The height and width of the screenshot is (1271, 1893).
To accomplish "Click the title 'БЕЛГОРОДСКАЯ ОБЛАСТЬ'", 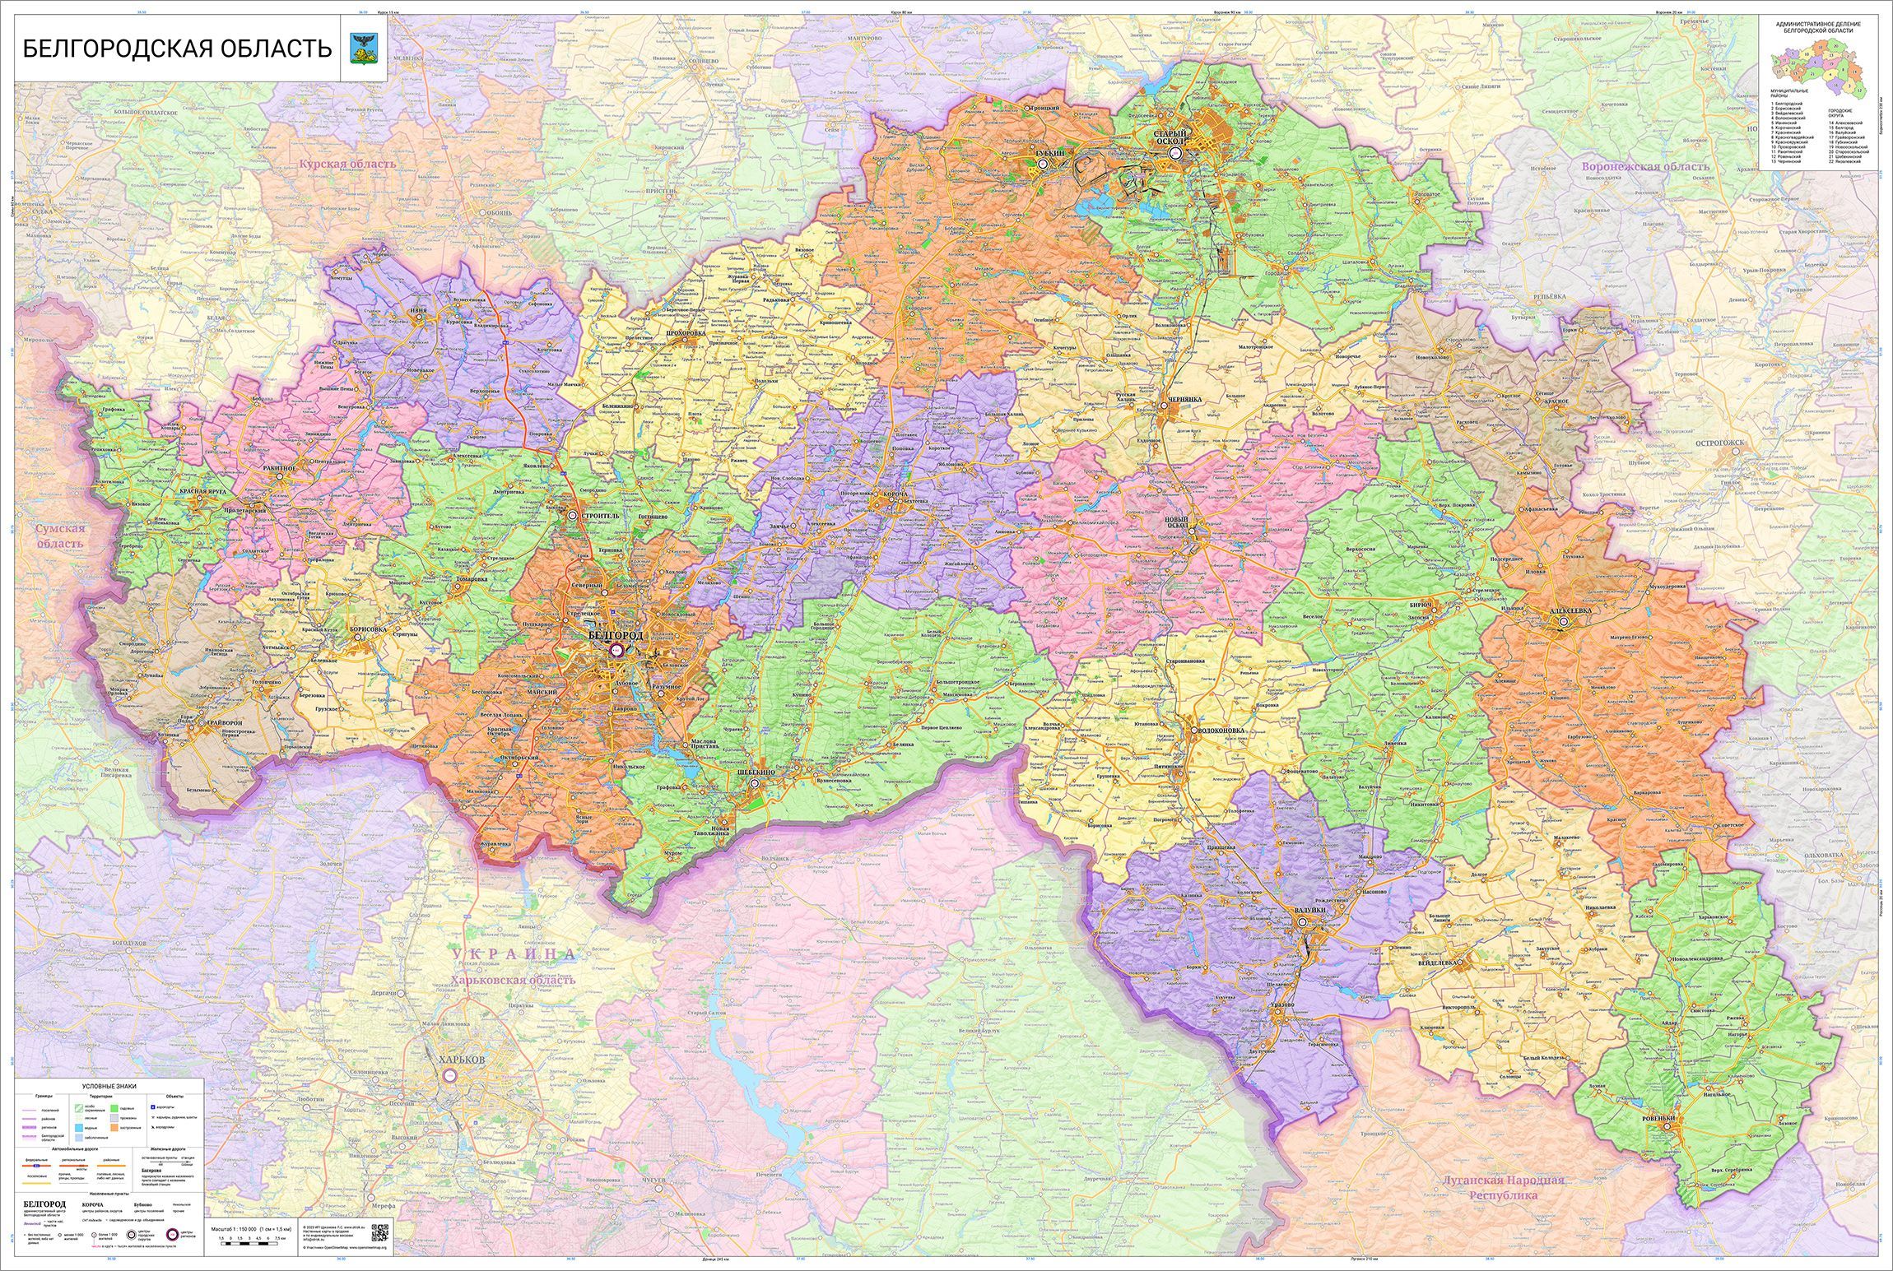I will (177, 49).
